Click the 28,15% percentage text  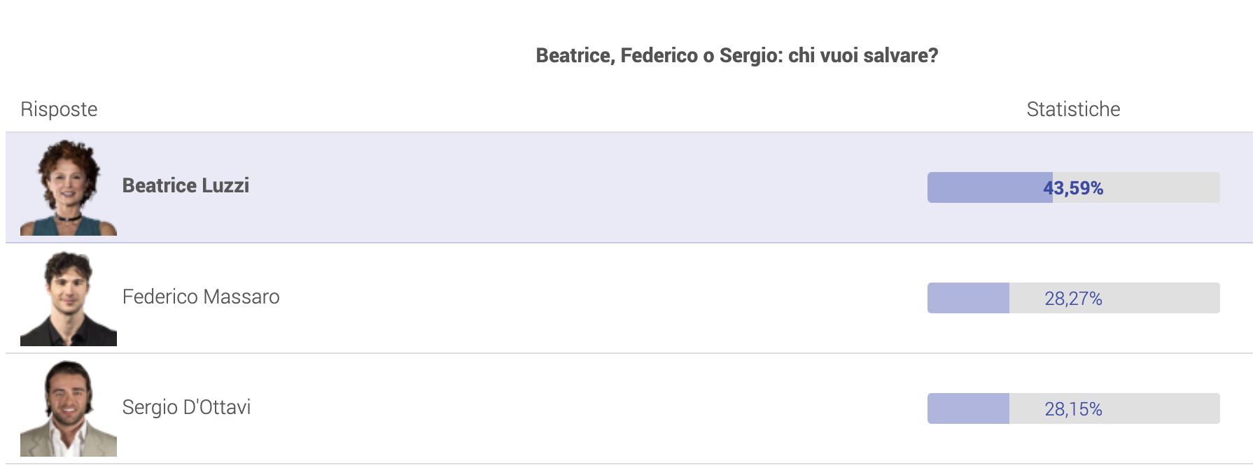pos(1073,409)
